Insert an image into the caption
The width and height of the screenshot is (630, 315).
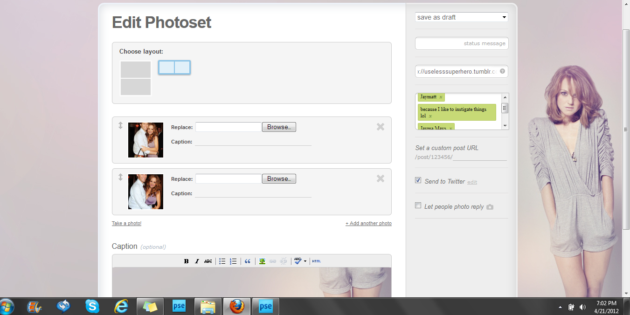point(262,261)
